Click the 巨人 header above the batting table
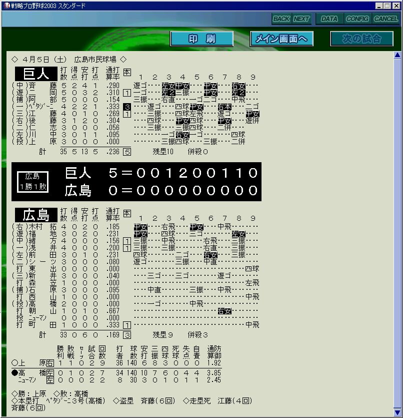Image resolution: width=403 pixels, height=418 pixels. (36, 74)
